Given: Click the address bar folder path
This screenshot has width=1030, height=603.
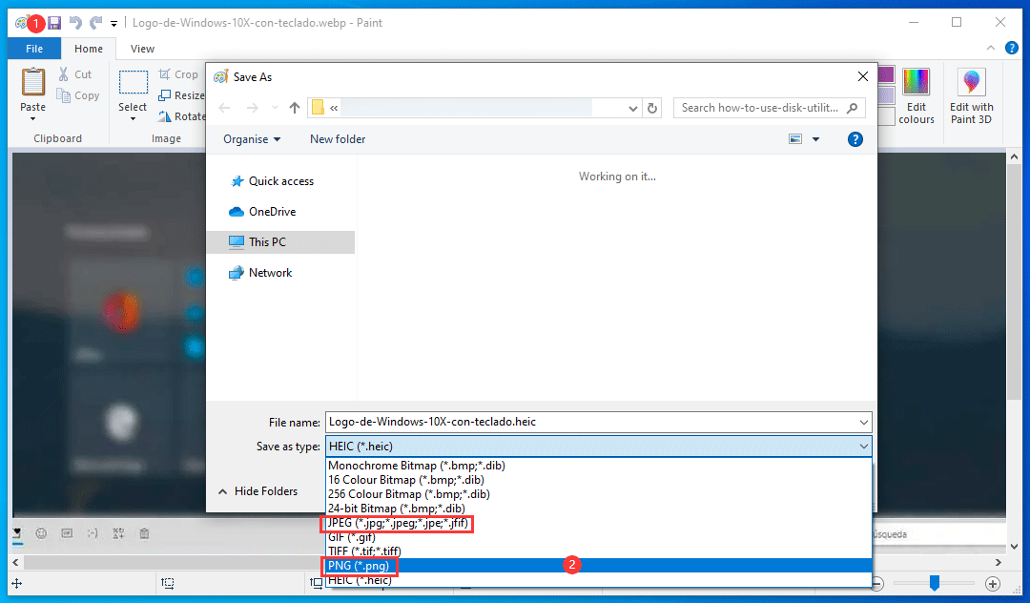Looking at the screenshot, I should point(466,108).
